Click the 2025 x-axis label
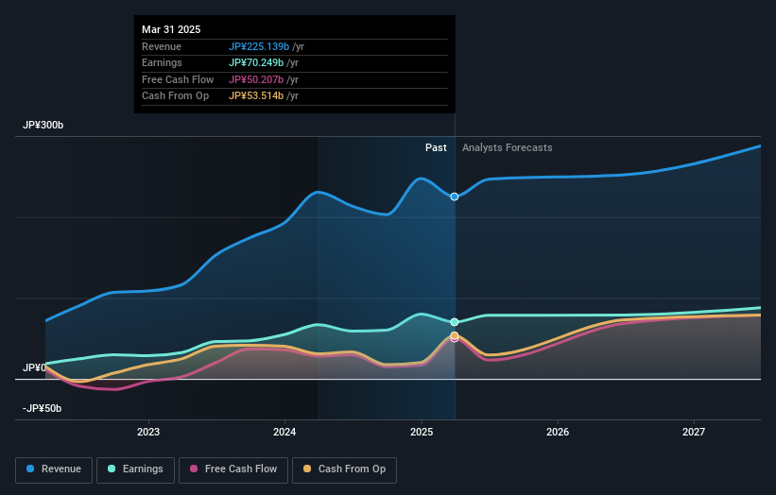The image size is (776, 495). click(422, 432)
